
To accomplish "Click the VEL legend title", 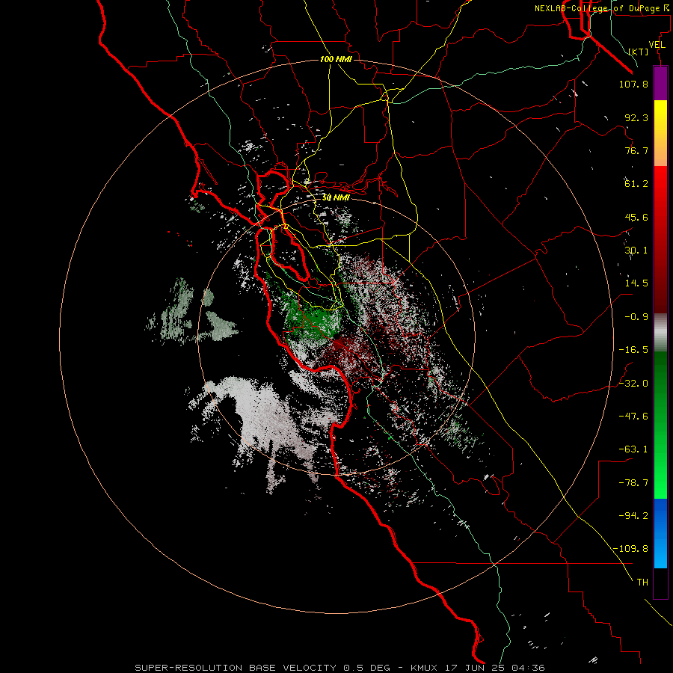I will click(x=657, y=45).
